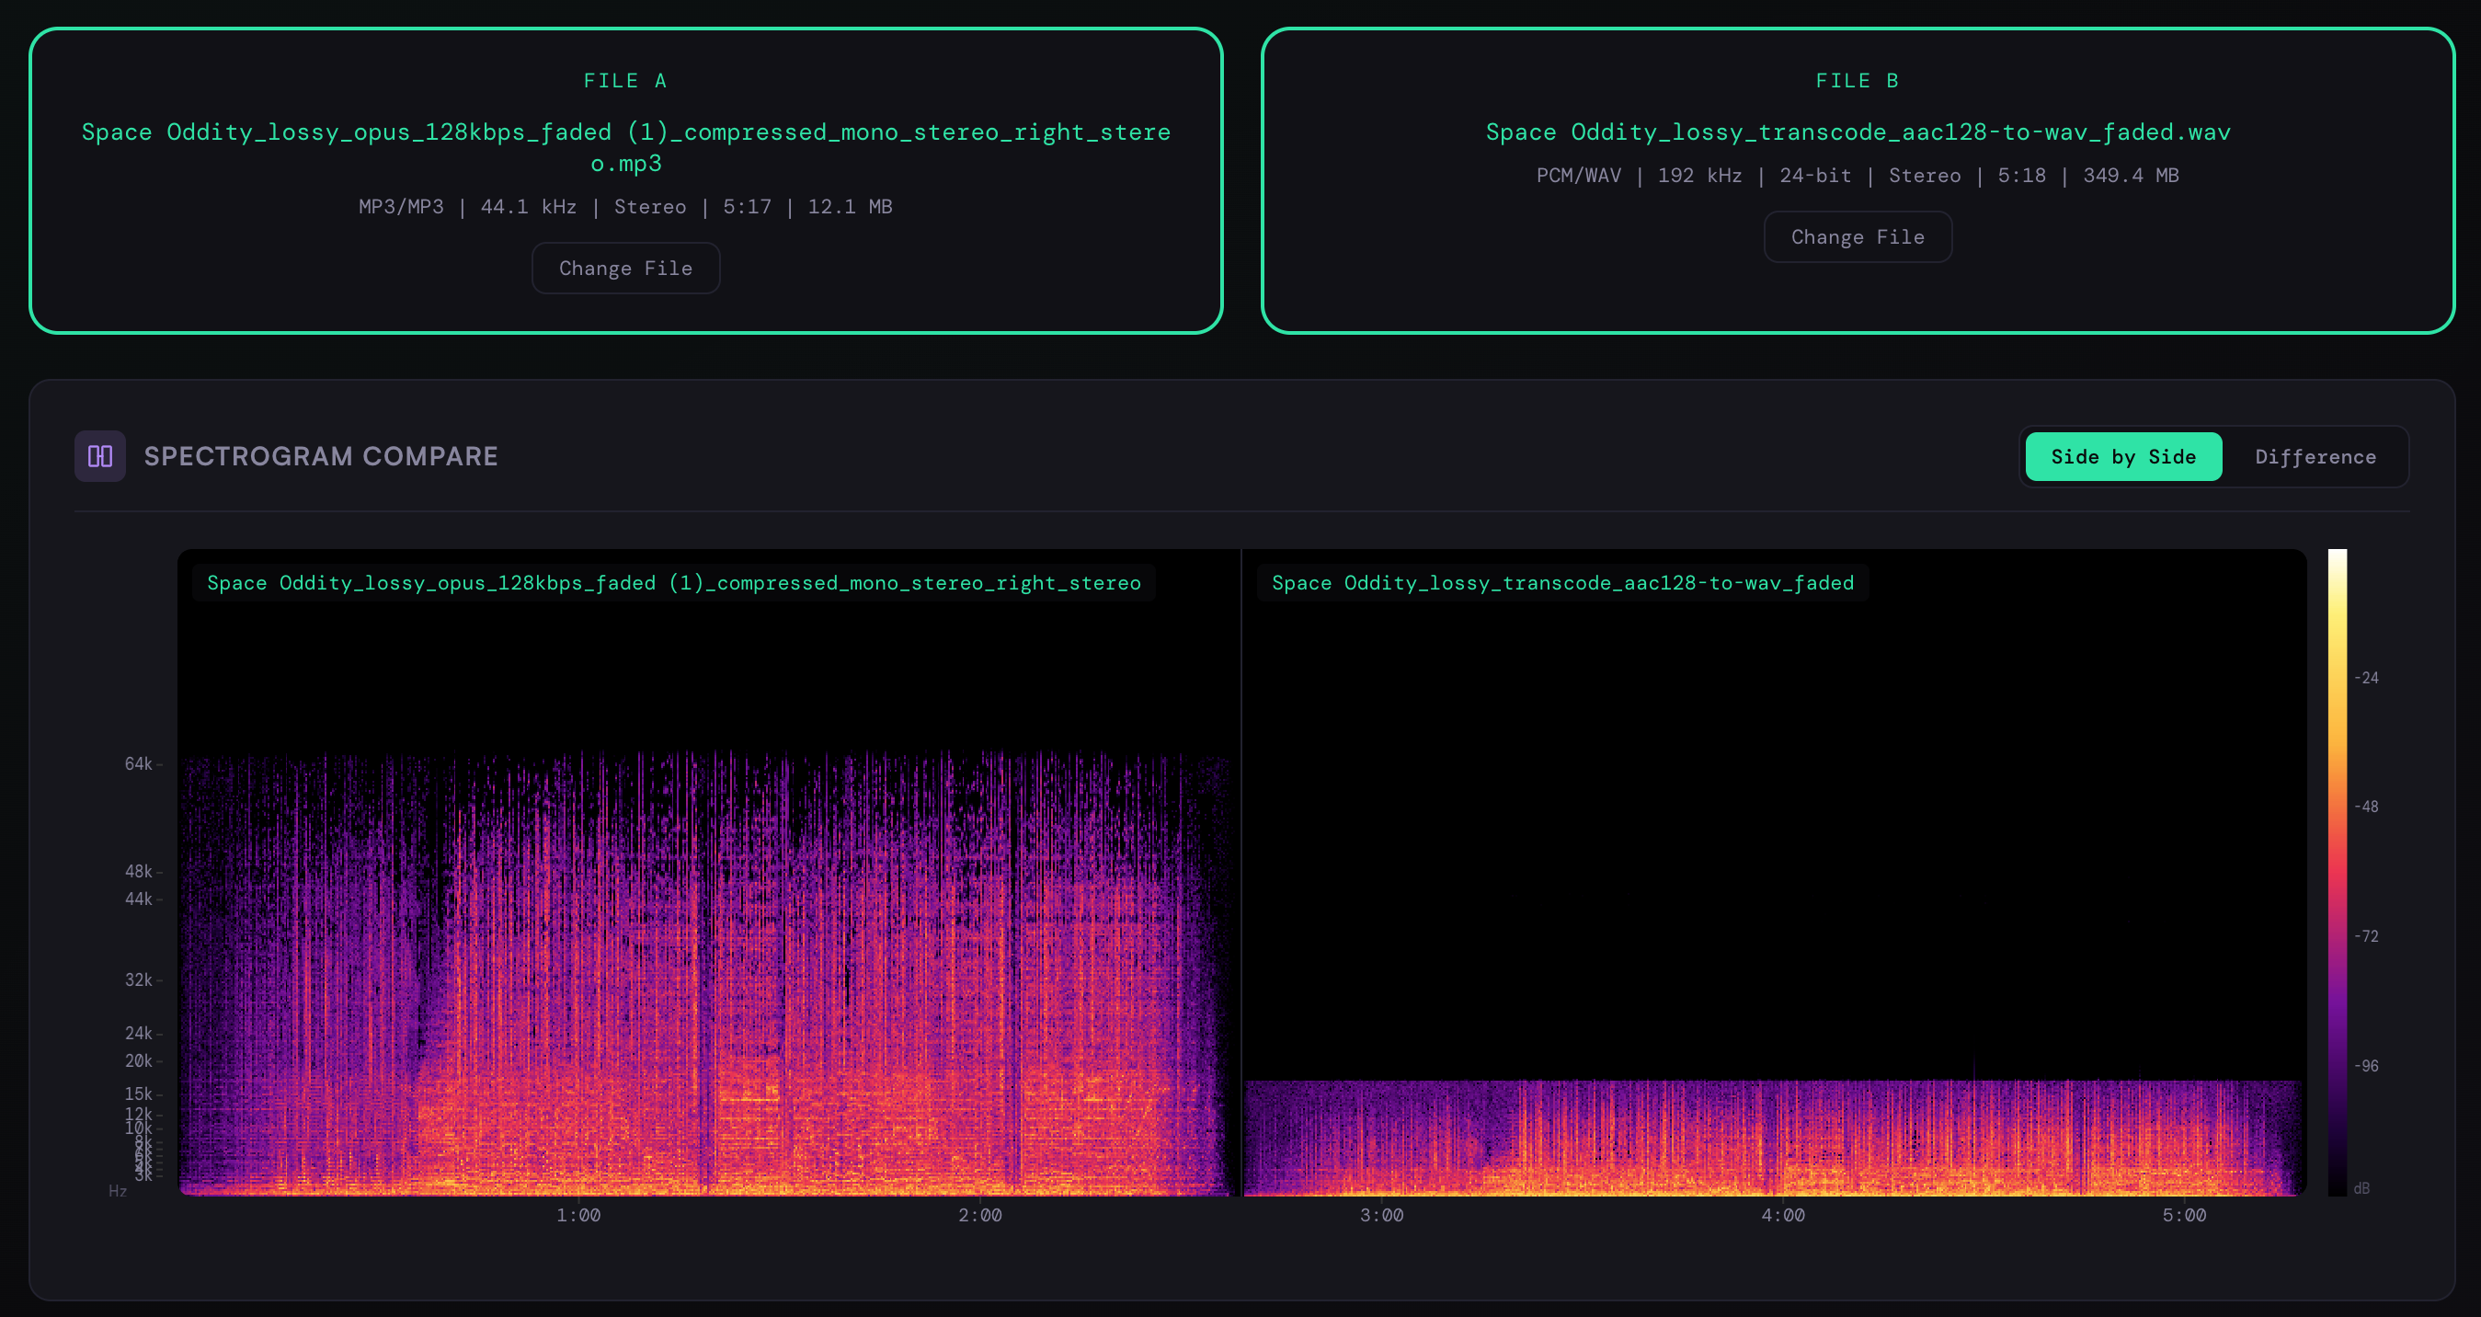Click the File A opus mp3 filename
The image size is (2481, 1317).
(x=625, y=146)
